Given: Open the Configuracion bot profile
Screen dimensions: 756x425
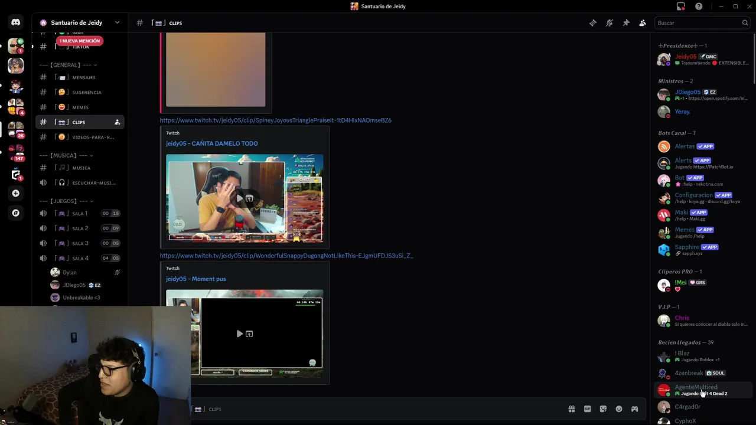Looking at the screenshot, I should coord(703,198).
